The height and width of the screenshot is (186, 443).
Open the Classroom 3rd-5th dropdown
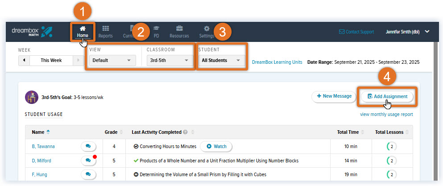click(169, 60)
